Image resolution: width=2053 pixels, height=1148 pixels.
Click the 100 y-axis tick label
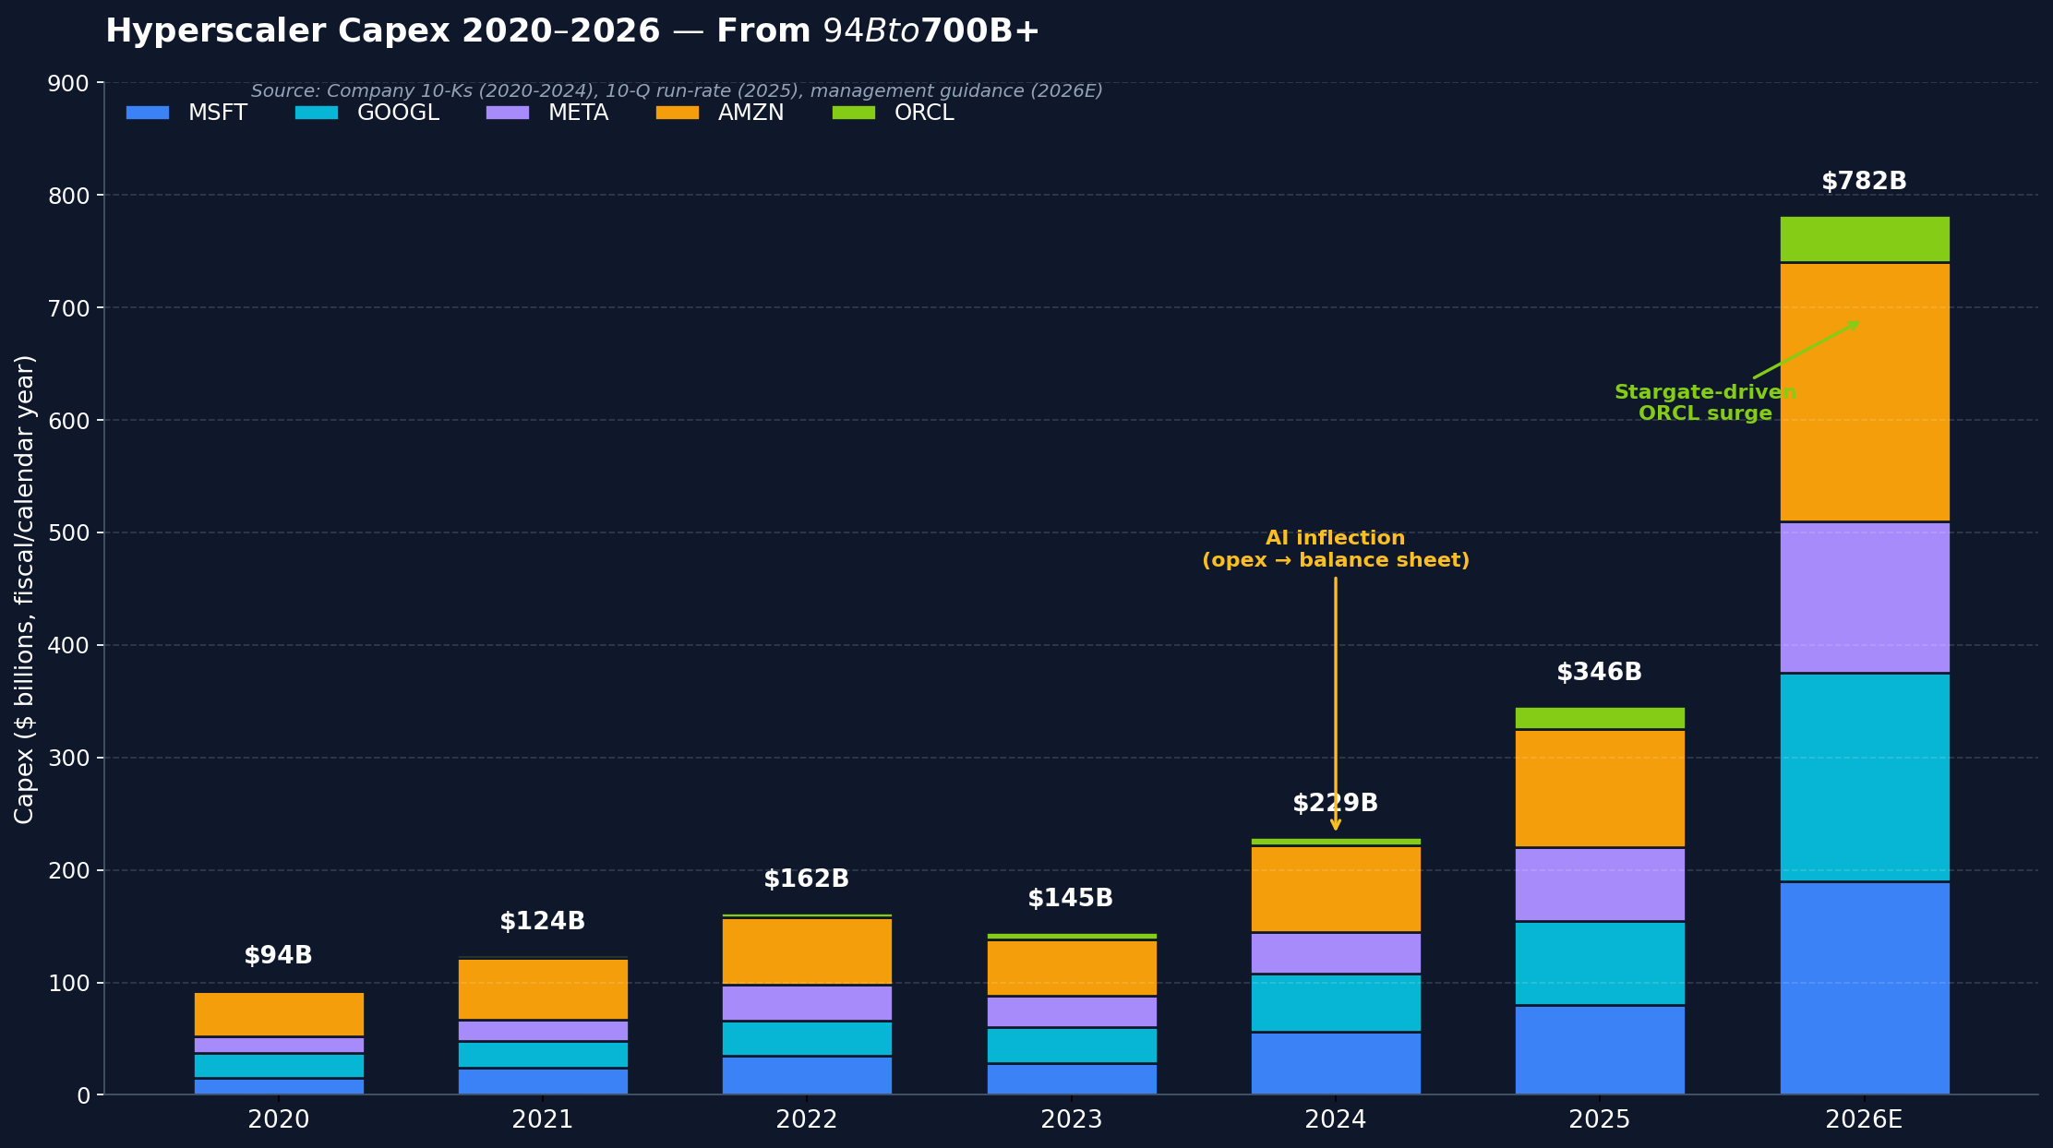click(67, 984)
